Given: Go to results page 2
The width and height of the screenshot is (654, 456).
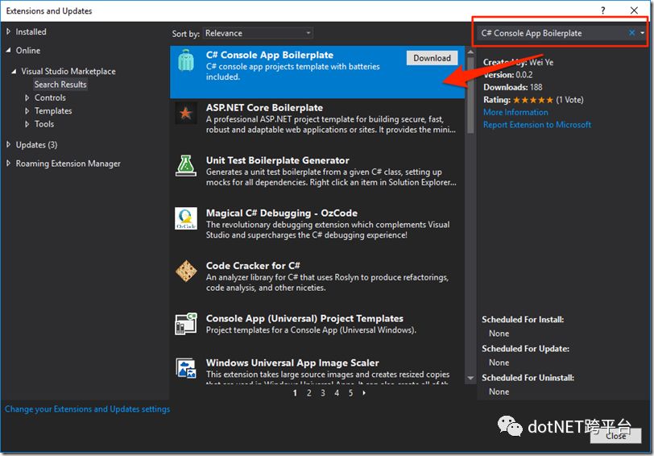Looking at the screenshot, I should (x=308, y=392).
